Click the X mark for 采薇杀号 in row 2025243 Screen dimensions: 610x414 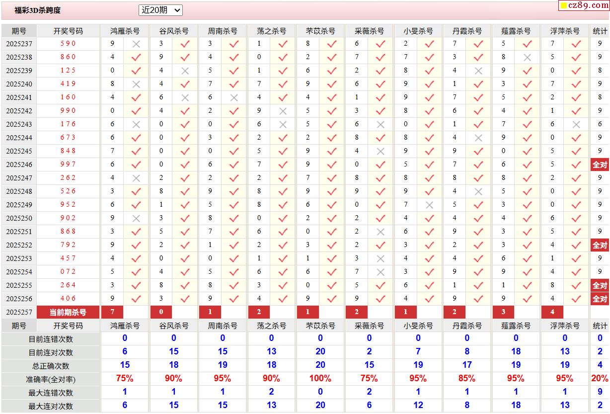[381, 124]
